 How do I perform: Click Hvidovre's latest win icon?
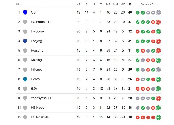[158, 32]
